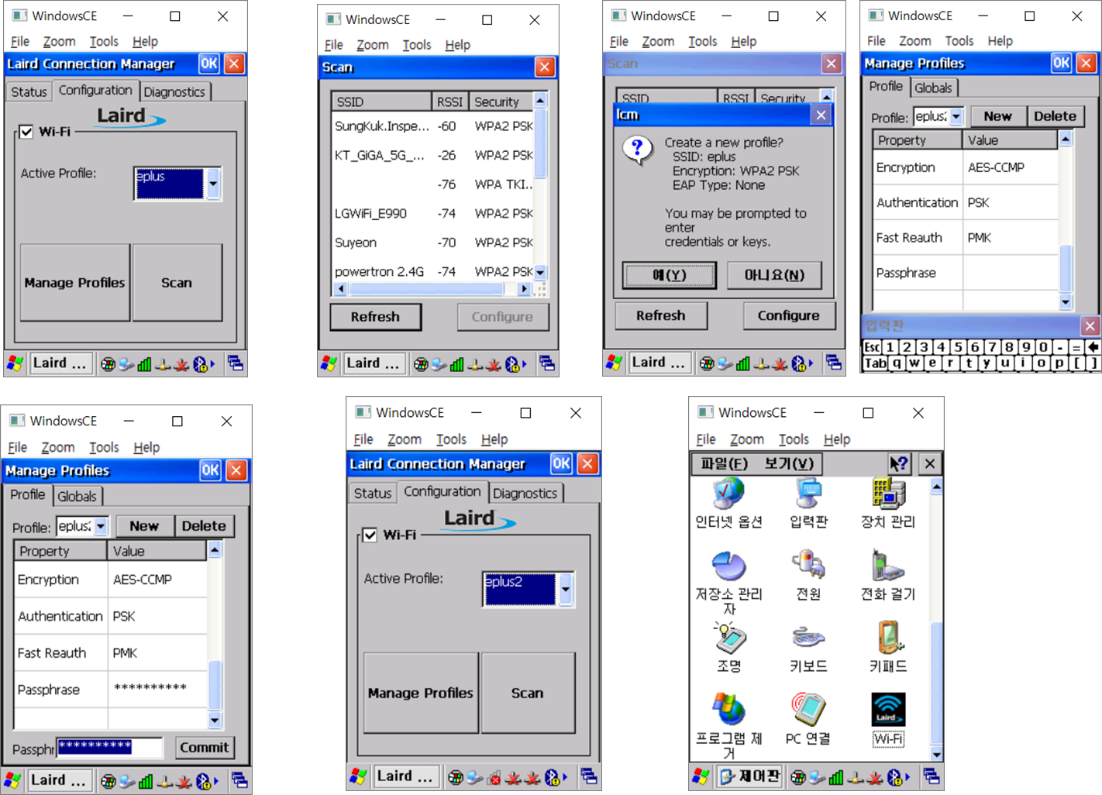1102x795 pixels.
Task: Click the Commit button
Action: click(x=204, y=748)
